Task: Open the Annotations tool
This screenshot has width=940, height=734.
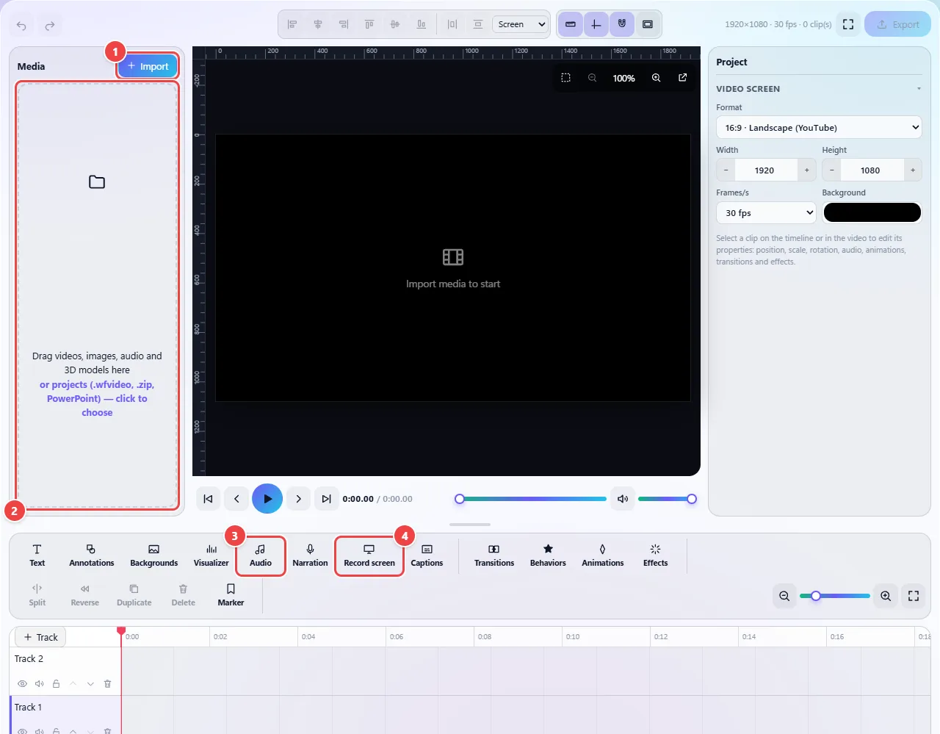Action: pos(91,555)
